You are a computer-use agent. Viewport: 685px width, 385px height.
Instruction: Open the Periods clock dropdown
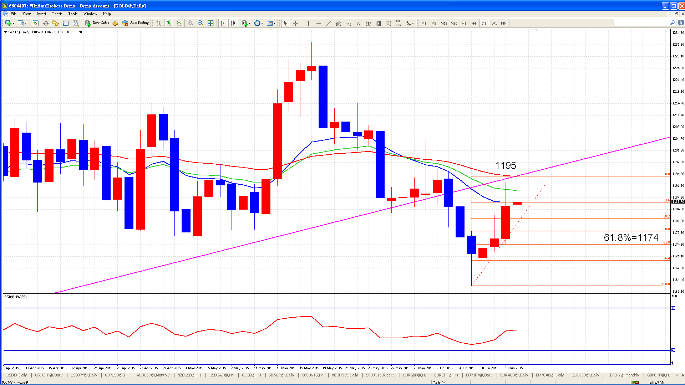(259, 23)
